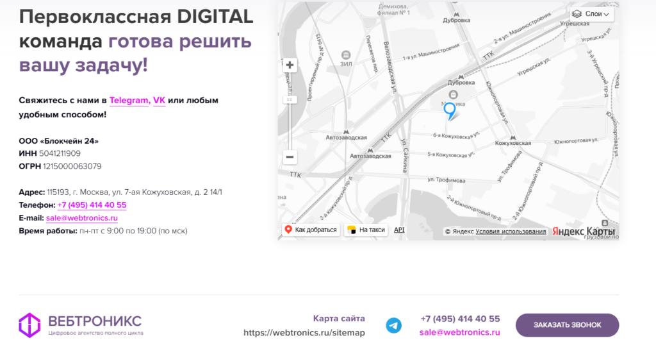Image resolution: width=656 pixels, height=354 pixels.
Task: Click Дубровка metro station icon on map
Action: click(460, 76)
